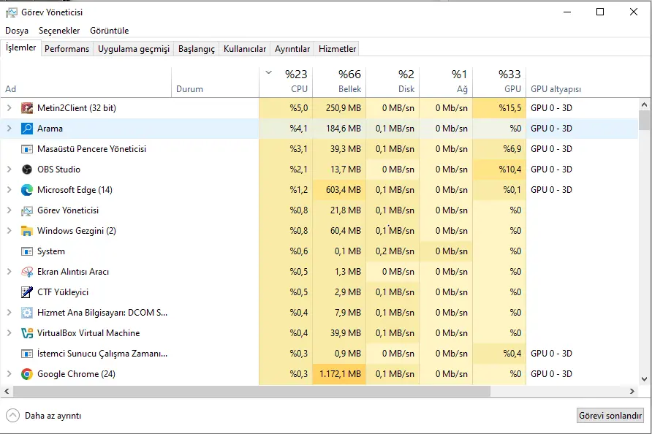Switch to the Ayrıntılar tab
The width and height of the screenshot is (652, 434).
tap(292, 49)
